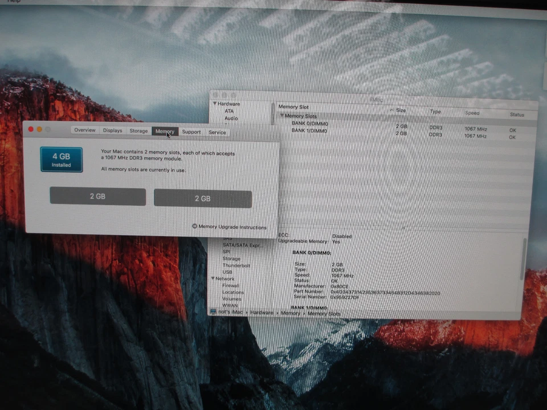Sort by the Type column header
The image size is (547, 410).
coord(435,112)
